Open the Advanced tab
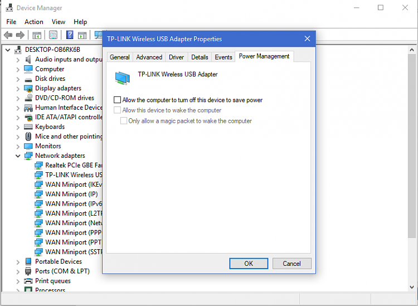The image size is (418, 306). (149, 57)
